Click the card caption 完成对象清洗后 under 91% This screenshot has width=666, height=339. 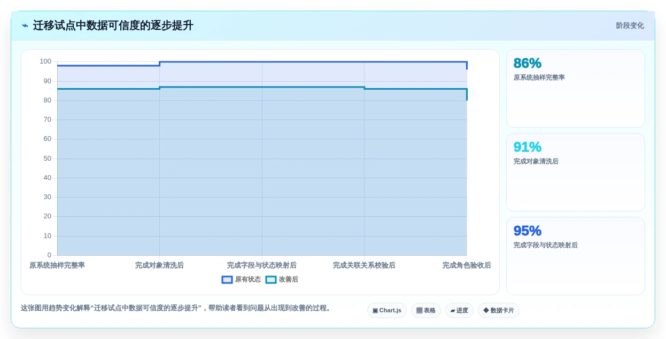tap(536, 162)
